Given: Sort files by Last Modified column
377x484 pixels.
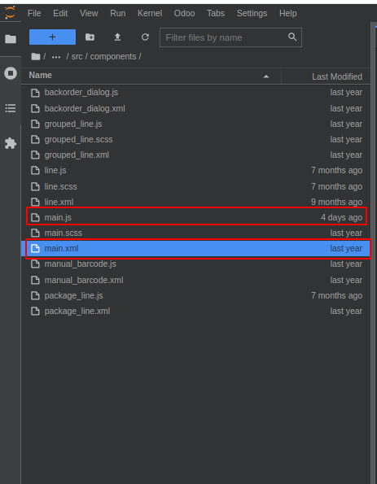Looking at the screenshot, I should [337, 76].
